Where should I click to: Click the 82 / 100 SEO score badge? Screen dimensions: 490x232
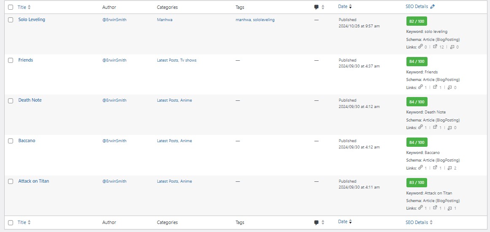[x=417, y=22]
